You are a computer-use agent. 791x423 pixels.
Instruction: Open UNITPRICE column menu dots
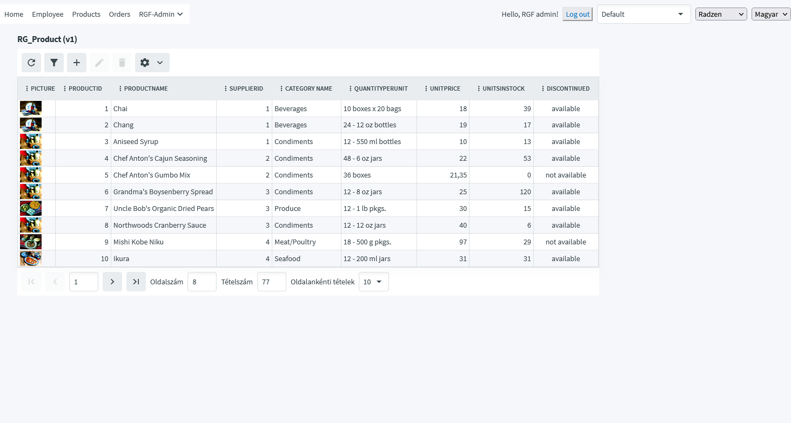(426, 88)
